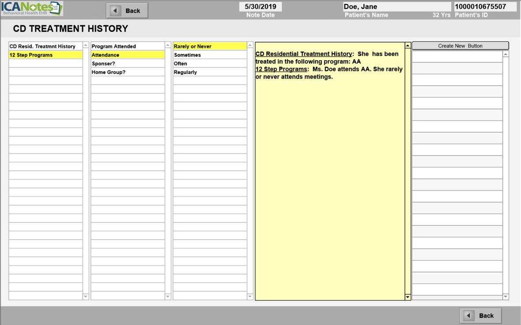Click the Patient's ID number field
Viewport: 521px width, 325px height.
coord(484,7)
